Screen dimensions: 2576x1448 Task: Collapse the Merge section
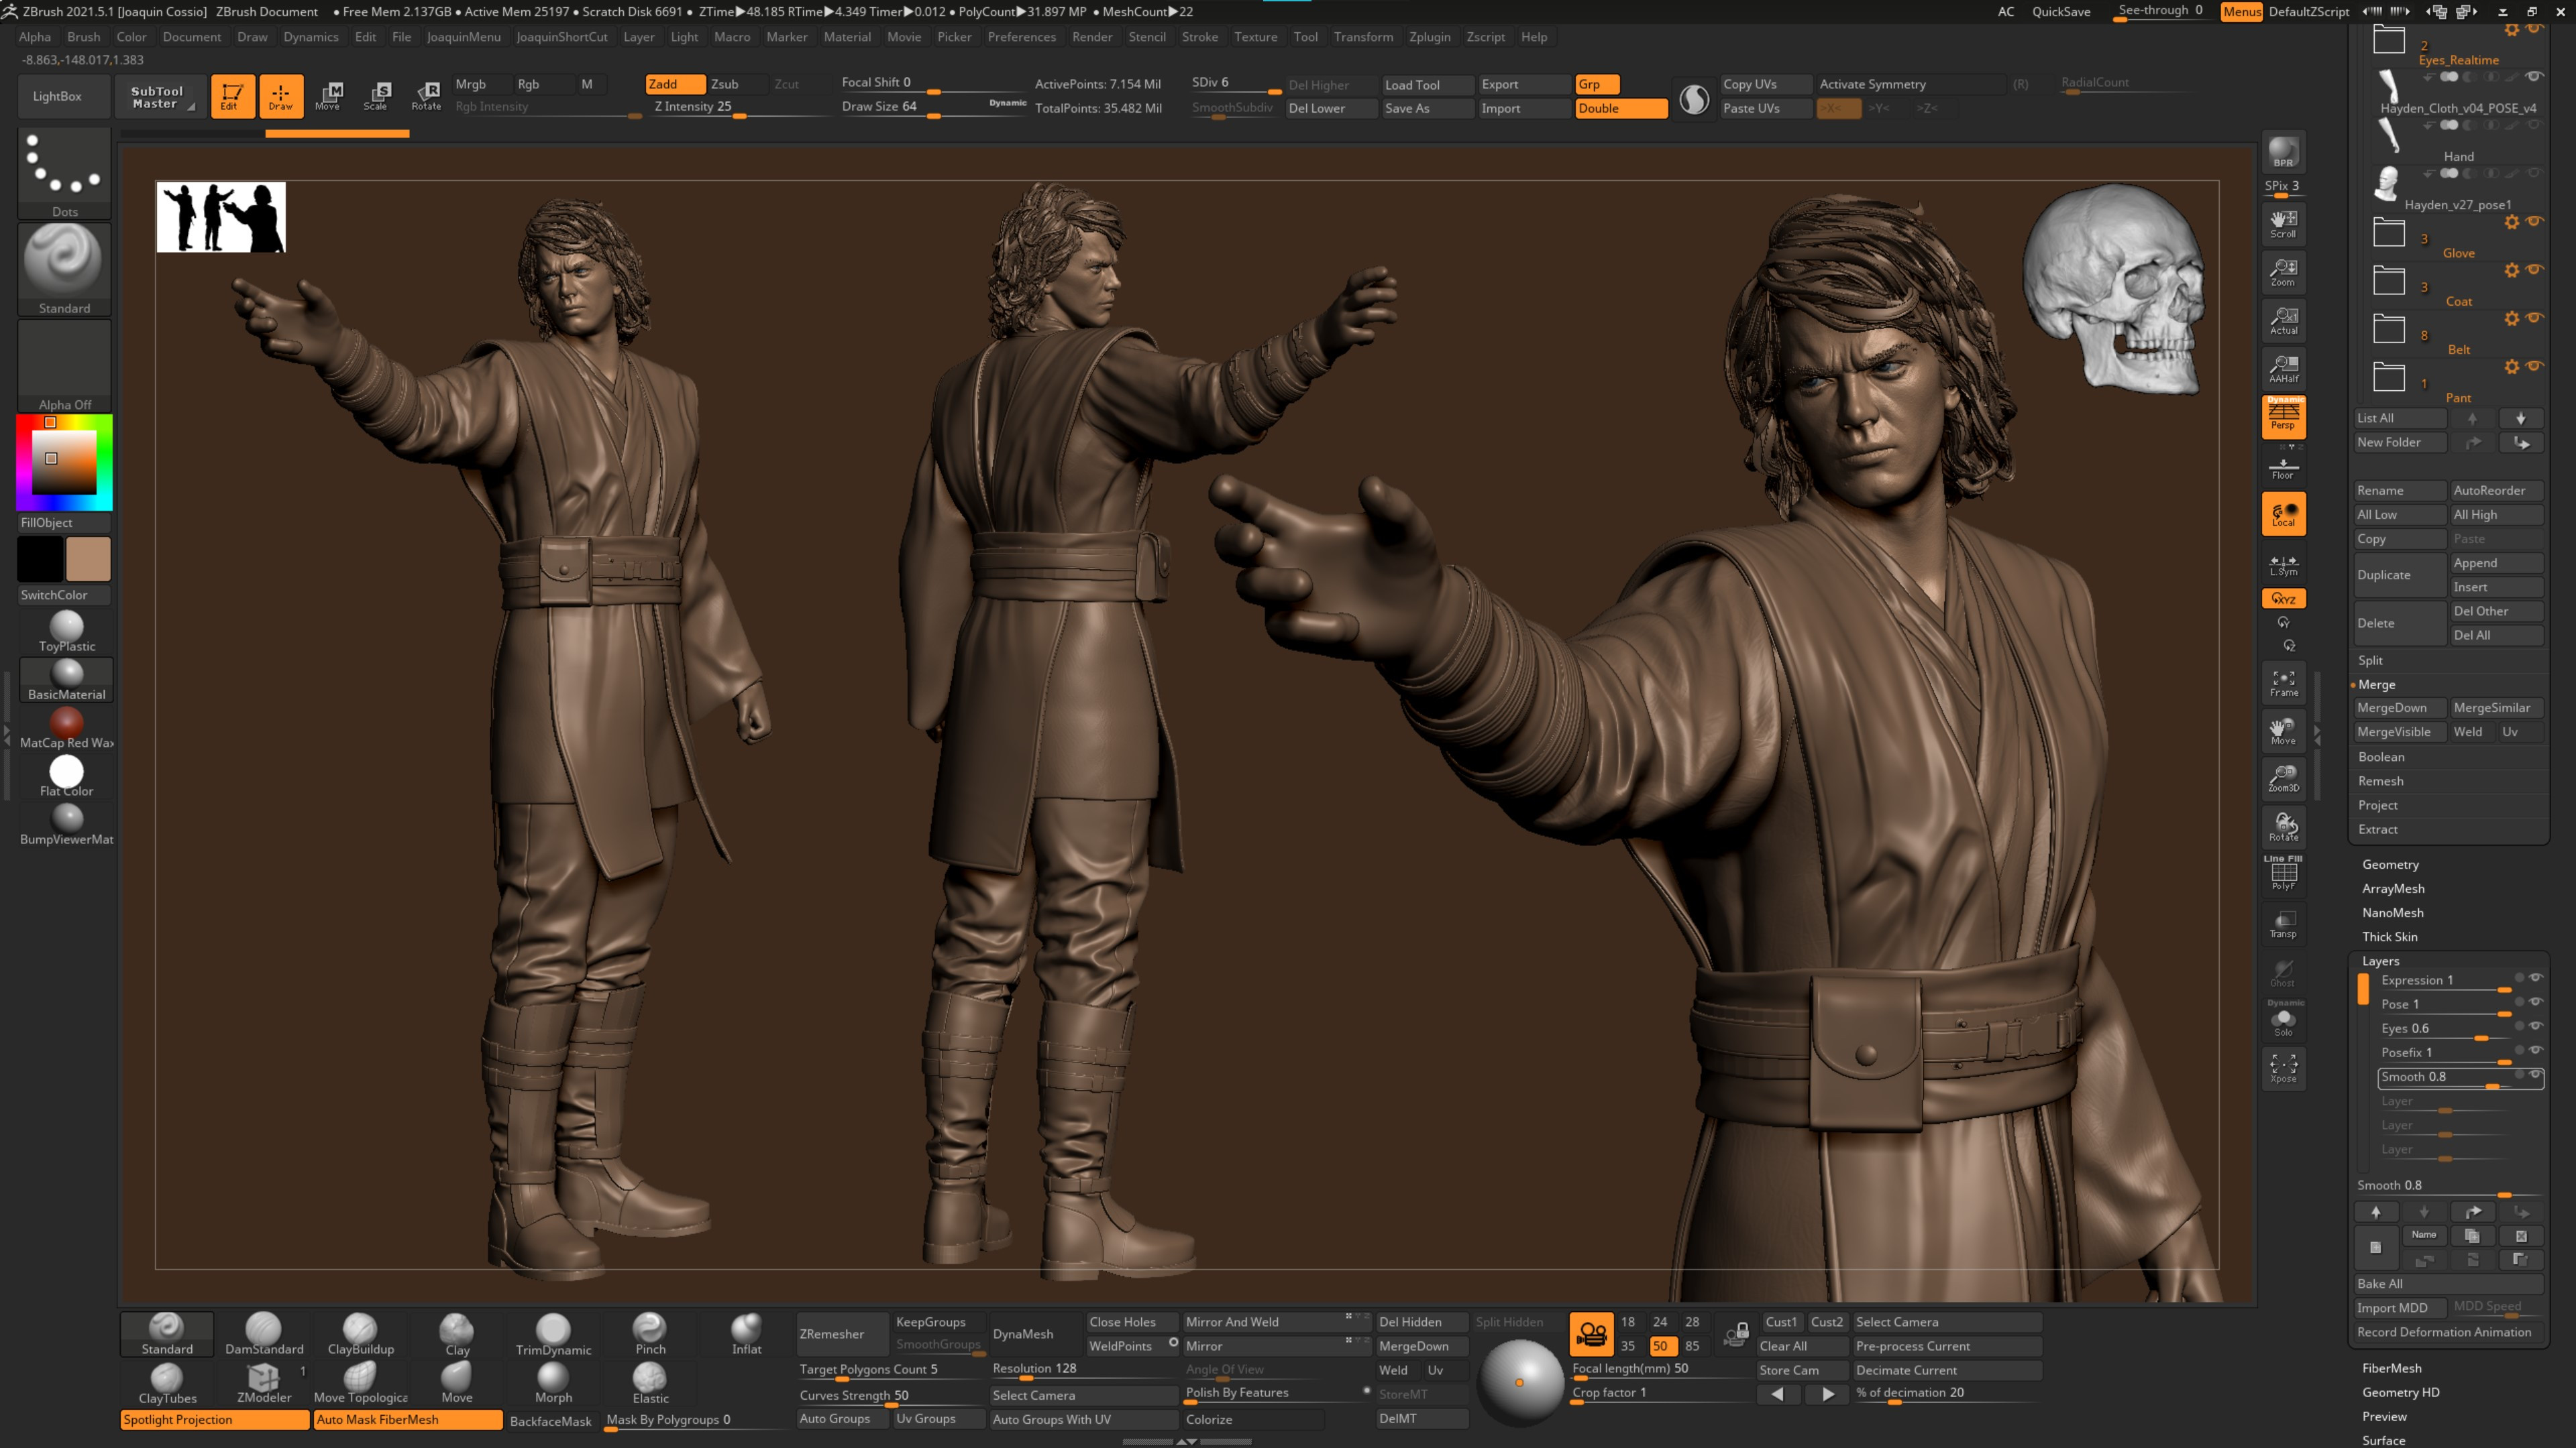point(2376,684)
